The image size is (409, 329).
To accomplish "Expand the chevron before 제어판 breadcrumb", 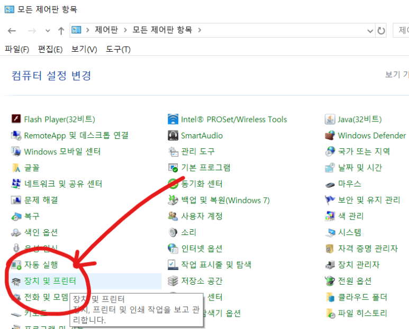I will click(x=88, y=30).
